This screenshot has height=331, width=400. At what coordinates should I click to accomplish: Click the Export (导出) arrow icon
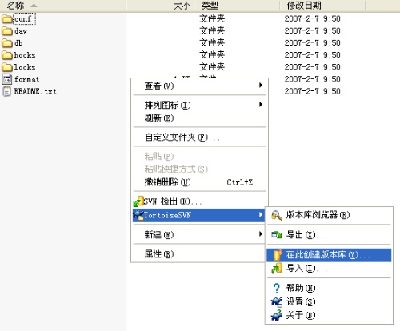click(x=277, y=235)
